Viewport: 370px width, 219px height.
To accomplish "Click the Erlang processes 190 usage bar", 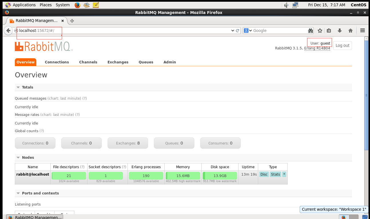I will coord(146,176).
